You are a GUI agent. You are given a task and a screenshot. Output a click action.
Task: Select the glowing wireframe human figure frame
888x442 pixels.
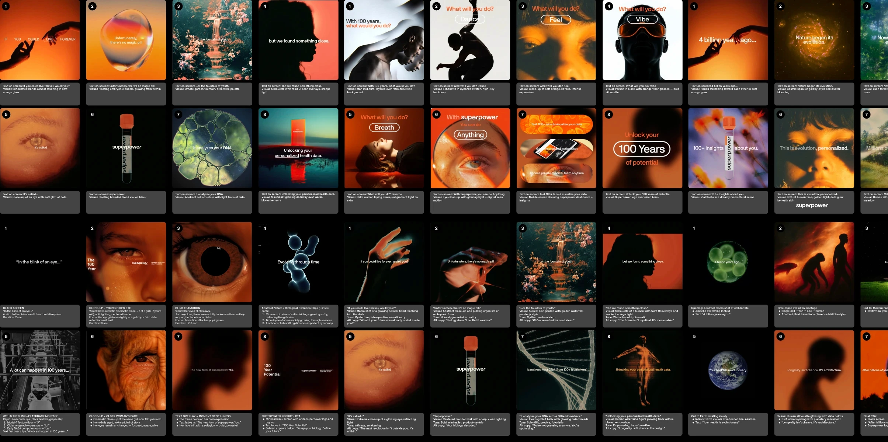click(642, 370)
